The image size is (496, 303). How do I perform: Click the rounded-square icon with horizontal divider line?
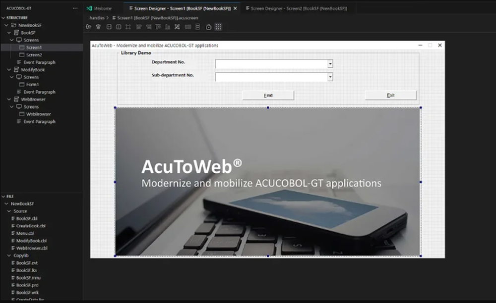pos(109,27)
